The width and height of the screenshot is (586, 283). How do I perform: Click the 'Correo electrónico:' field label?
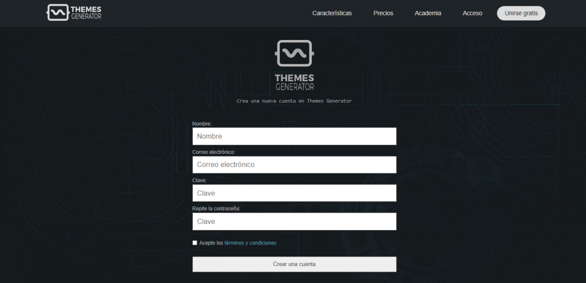coord(213,152)
